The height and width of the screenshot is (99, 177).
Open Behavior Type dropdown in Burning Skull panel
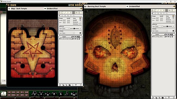(159, 26)
